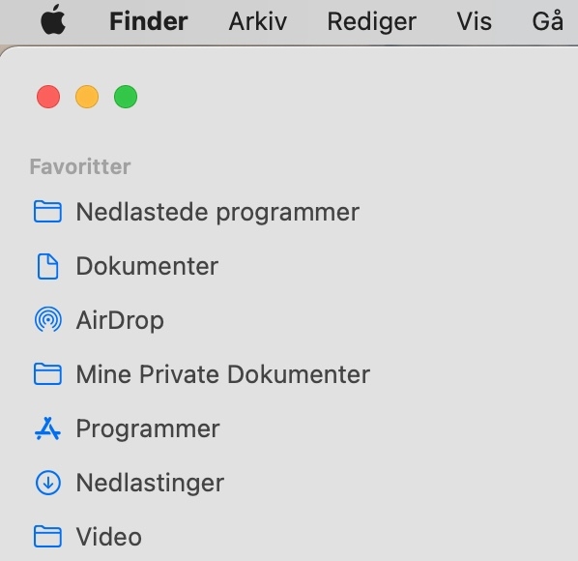Image resolution: width=578 pixels, height=561 pixels.
Task: Maximize window with the green button
Action: pos(126,97)
